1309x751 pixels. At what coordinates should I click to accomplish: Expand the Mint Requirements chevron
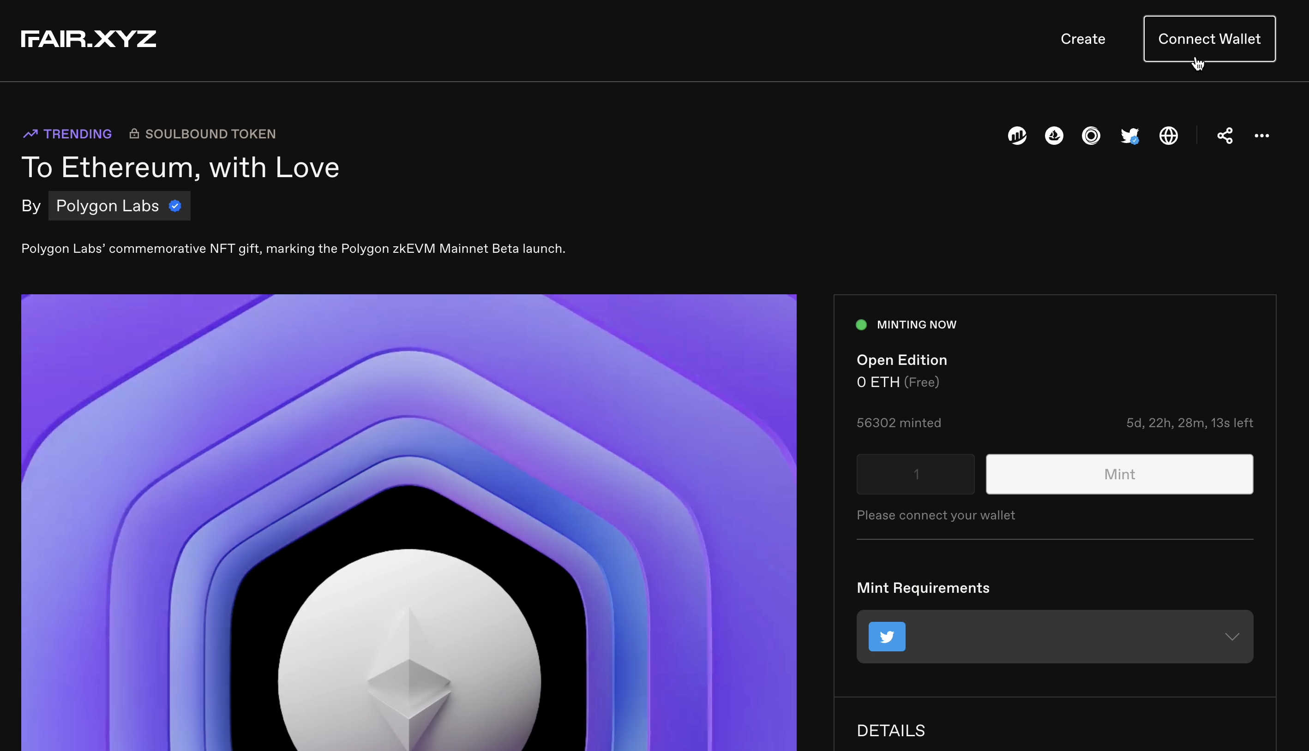click(1231, 637)
